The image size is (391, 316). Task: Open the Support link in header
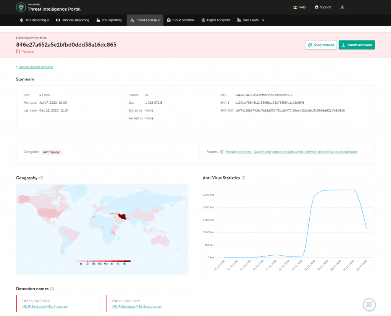tap(323, 7)
